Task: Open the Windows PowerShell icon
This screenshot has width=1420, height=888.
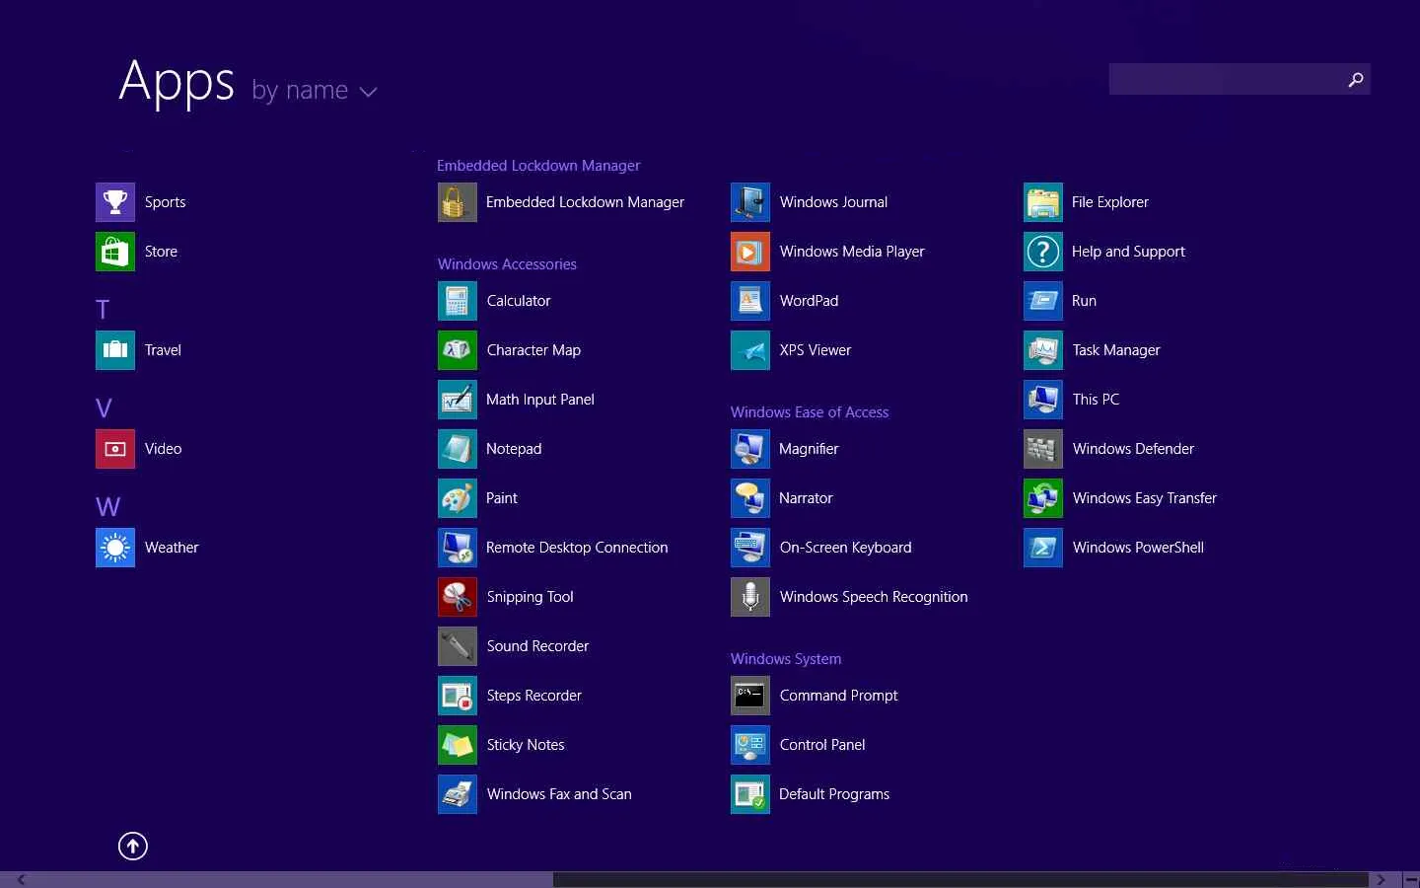Action: (1043, 548)
